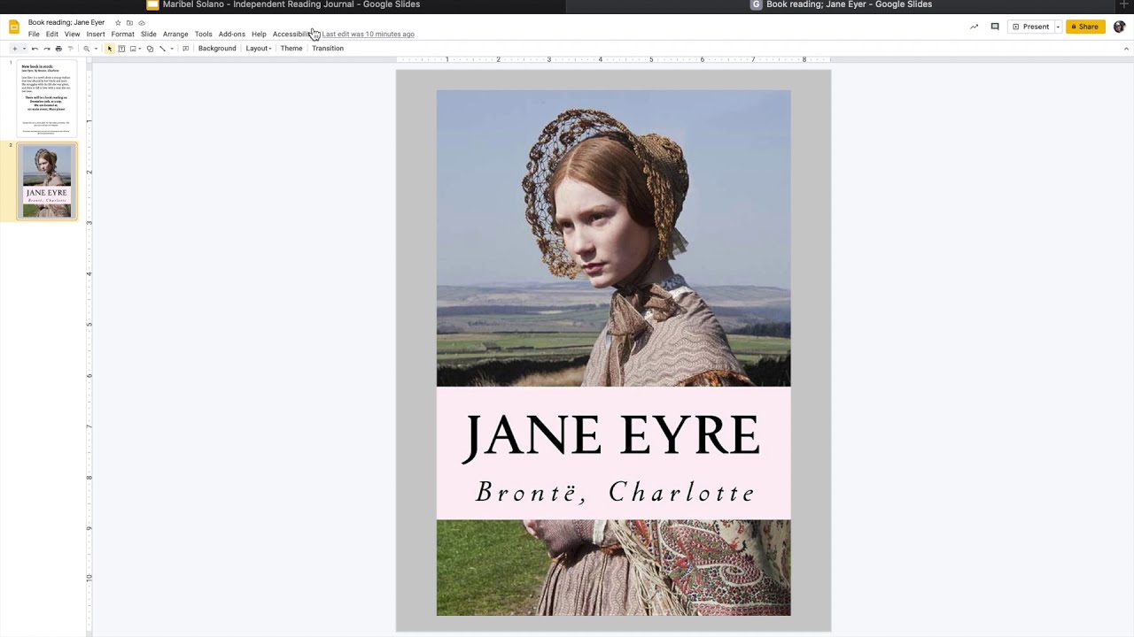Open the Help menu
The image size is (1134, 637).
[259, 35]
